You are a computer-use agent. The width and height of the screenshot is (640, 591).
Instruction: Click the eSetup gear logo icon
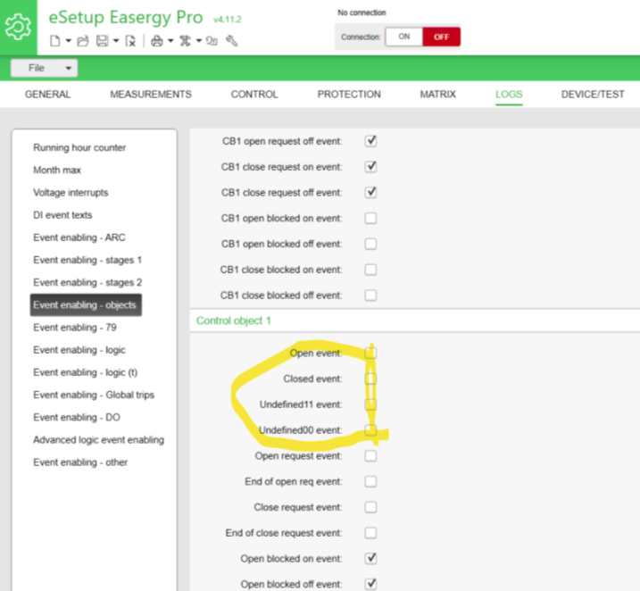(x=18, y=27)
